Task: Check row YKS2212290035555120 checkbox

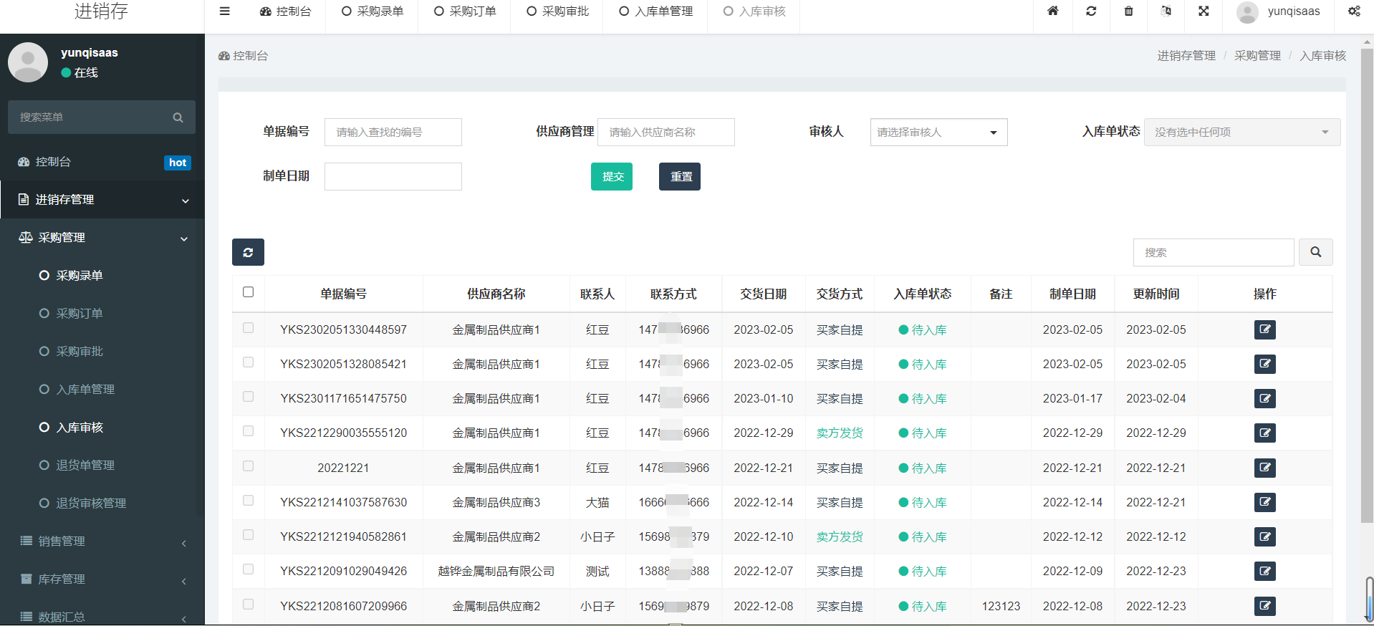Action: point(248,430)
